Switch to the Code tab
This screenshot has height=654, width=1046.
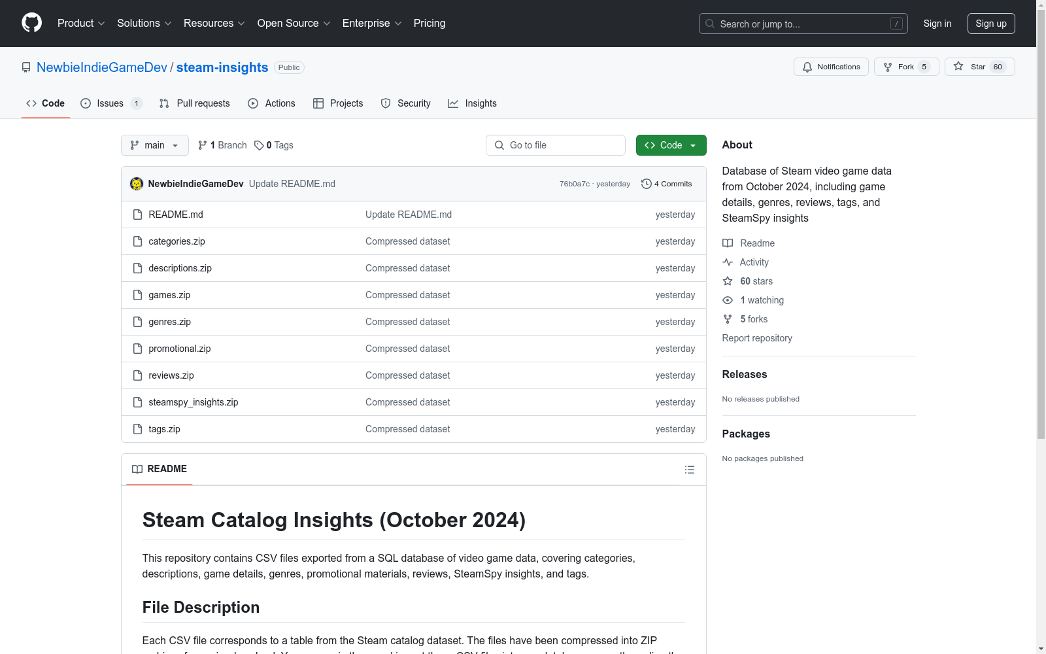pos(46,103)
